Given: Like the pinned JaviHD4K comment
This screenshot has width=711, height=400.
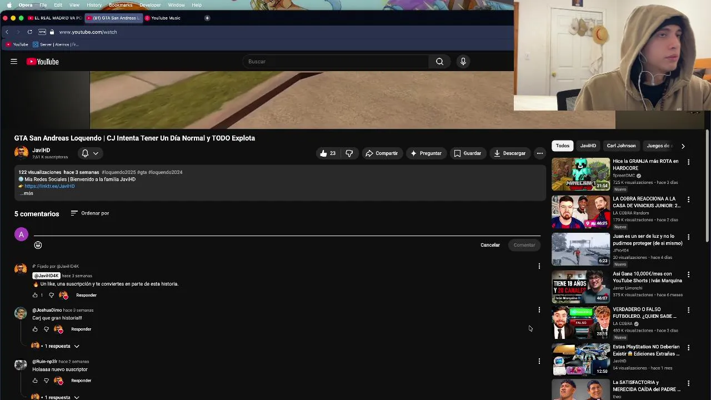Looking at the screenshot, I should pos(35,295).
